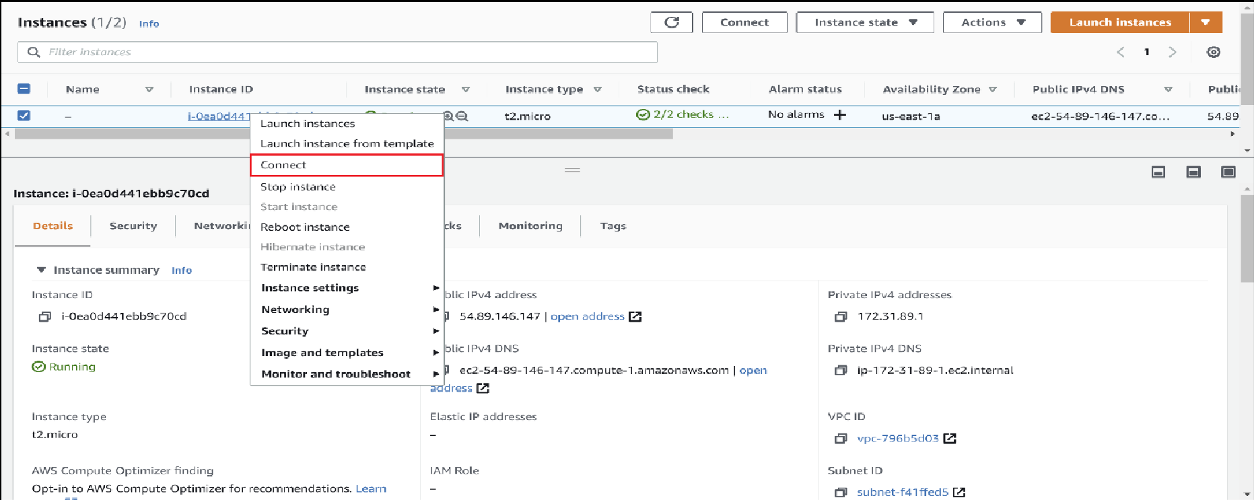This screenshot has width=1254, height=500.
Task: Open the vpc-796b5d03 link
Action: (x=897, y=438)
